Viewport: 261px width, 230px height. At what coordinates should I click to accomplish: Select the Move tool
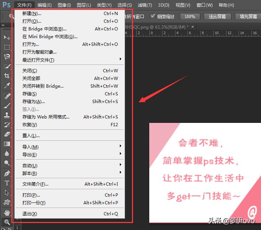[x=7, y=37]
